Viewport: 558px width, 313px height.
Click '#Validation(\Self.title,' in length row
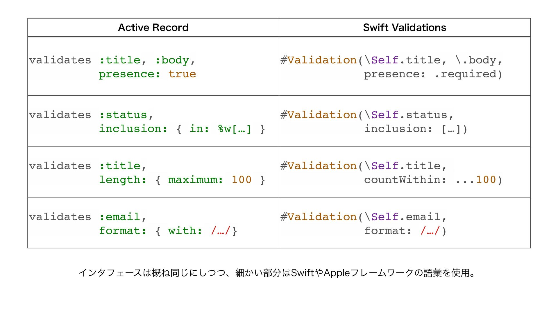pyautogui.click(x=363, y=166)
